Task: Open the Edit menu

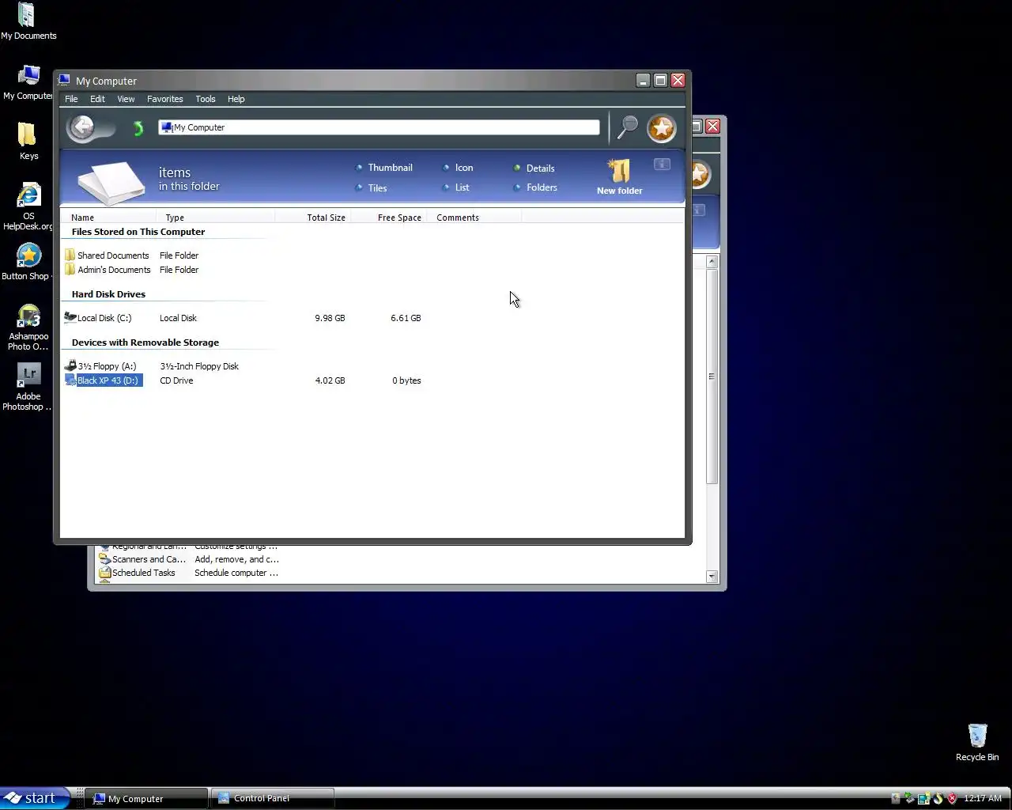Action: click(x=97, y=99)
